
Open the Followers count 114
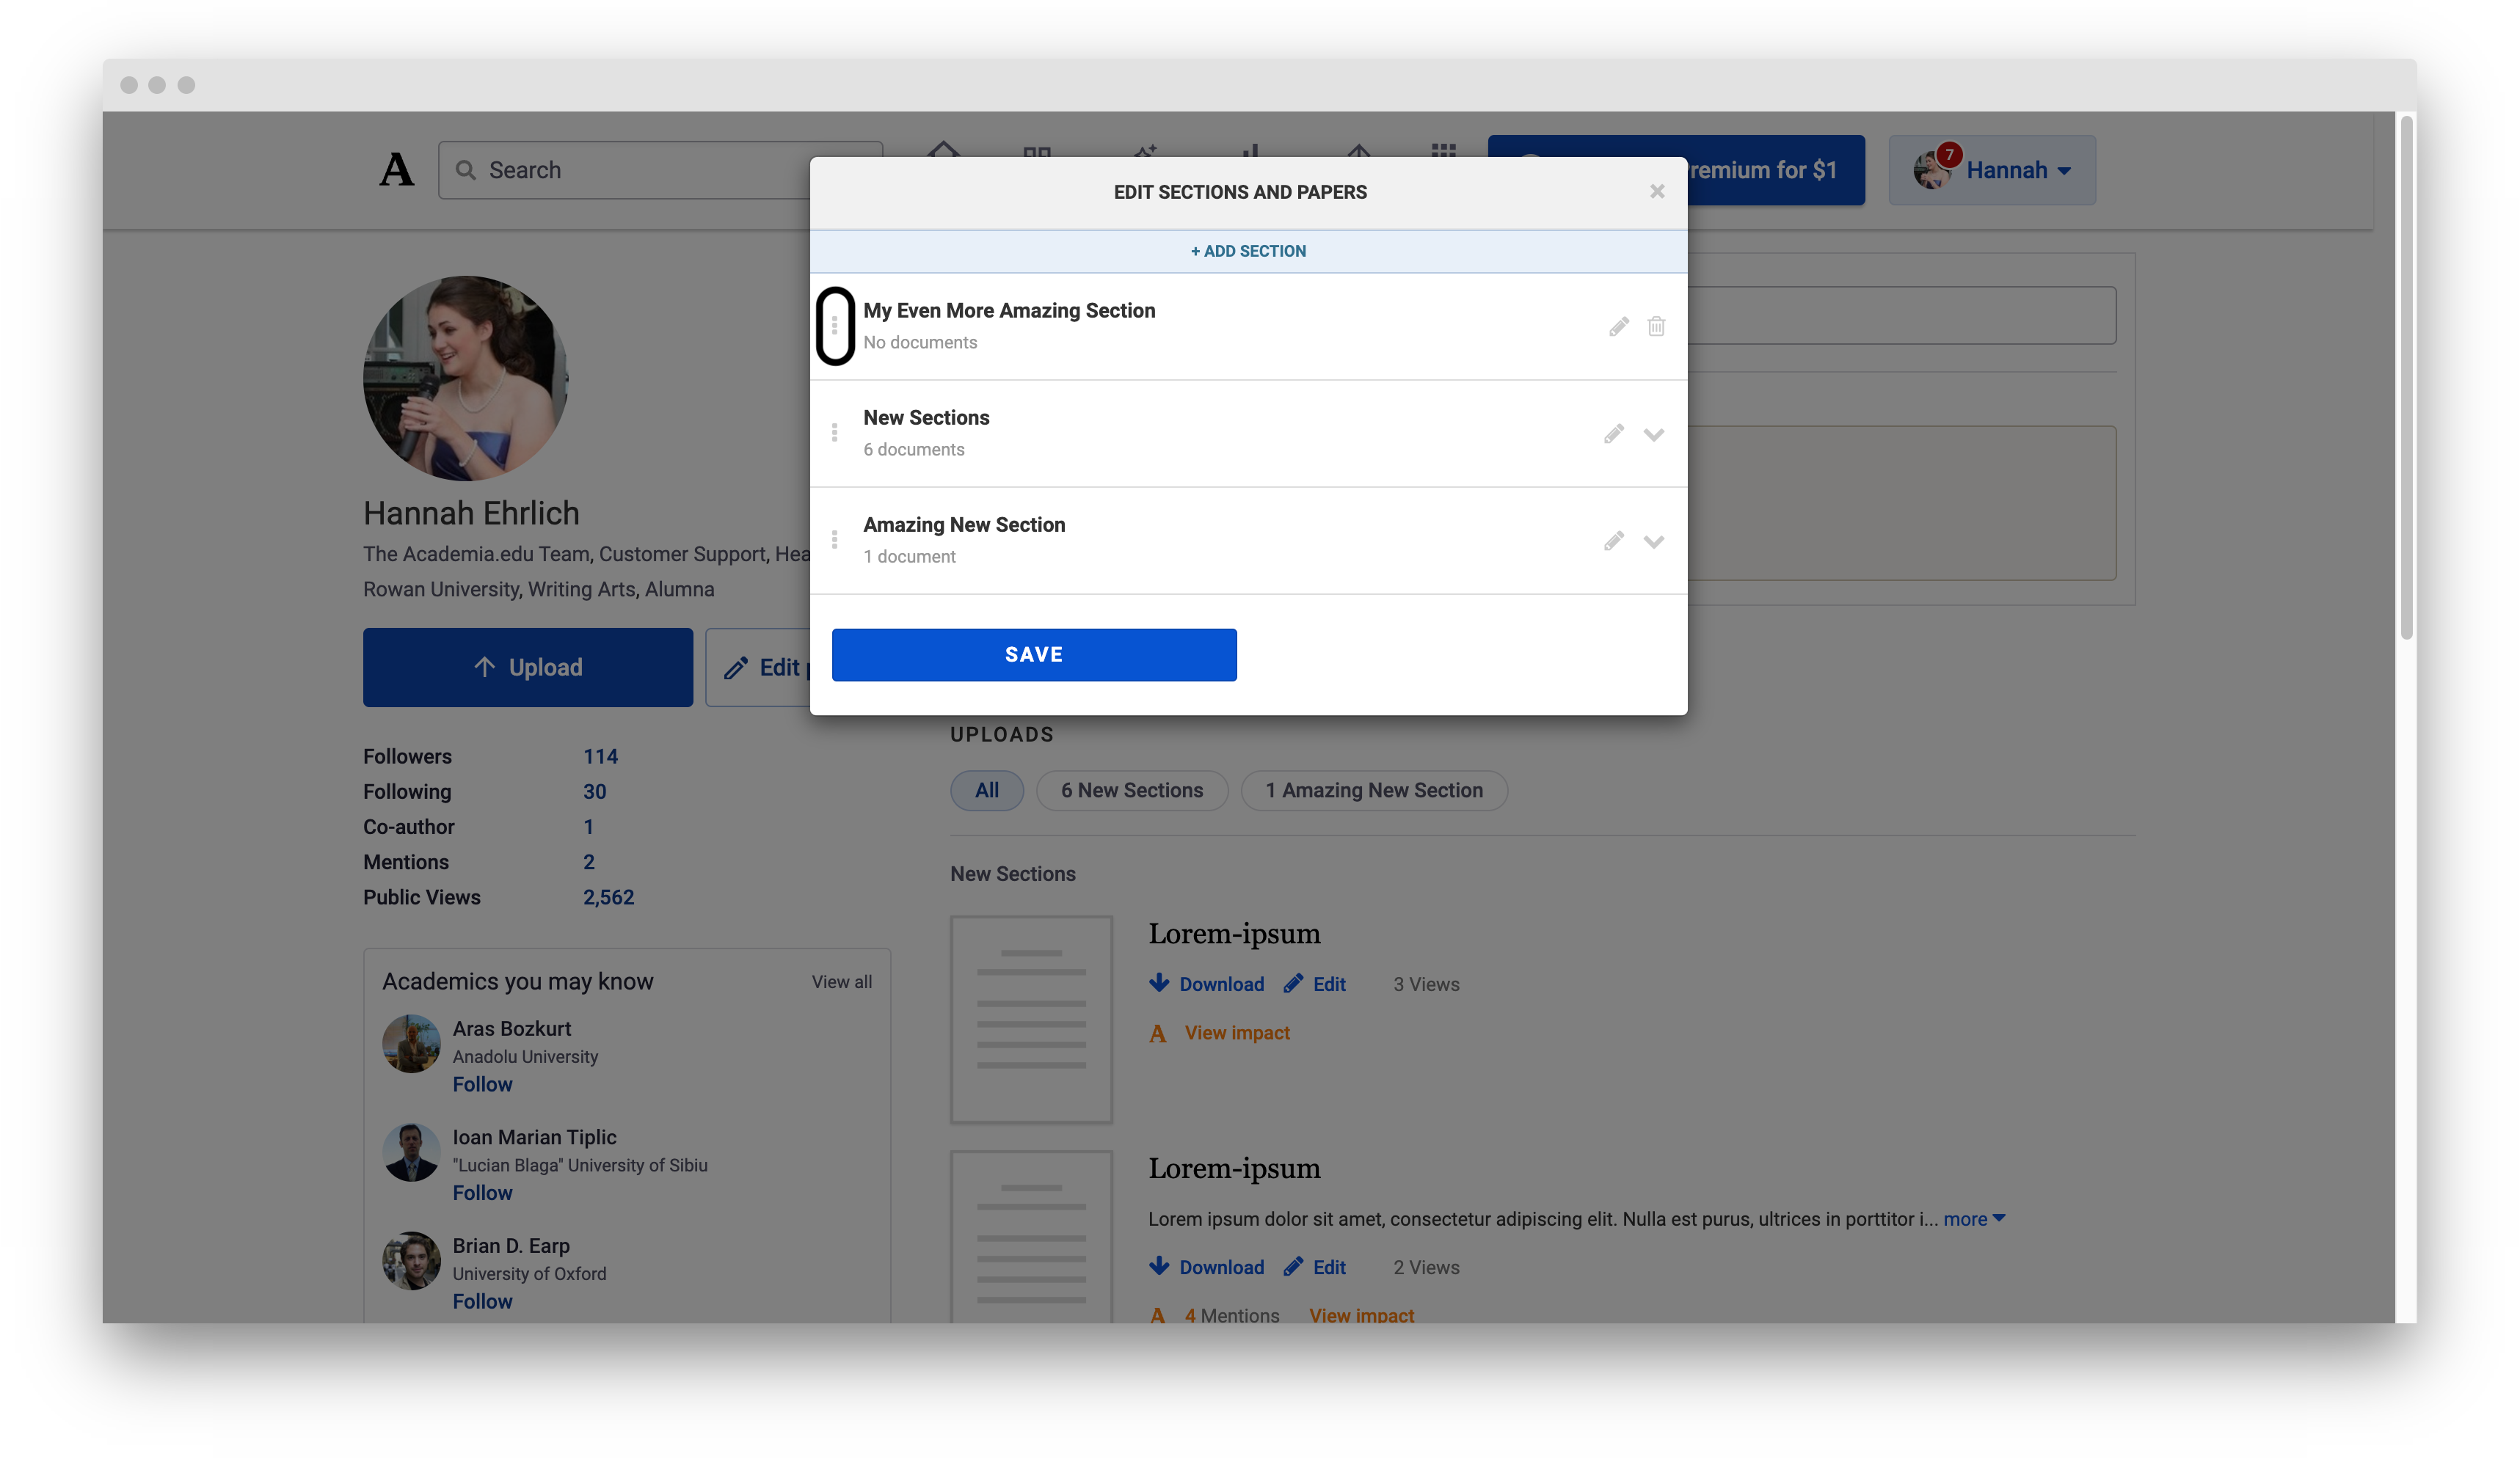coord(600,756)
